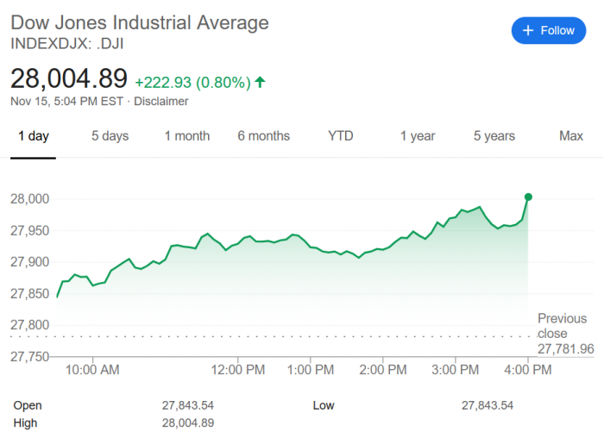Viewport: 604px width, 438px height.
Task: Show the 6 months chart
Action: pos(264,136)
